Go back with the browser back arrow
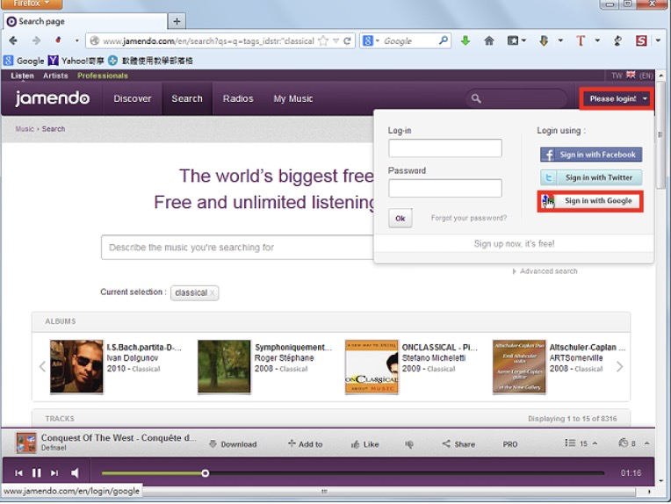 pos(13,41)
